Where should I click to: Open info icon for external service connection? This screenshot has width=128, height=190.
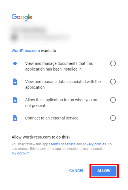pyautogui.click(x=113, y=118)
